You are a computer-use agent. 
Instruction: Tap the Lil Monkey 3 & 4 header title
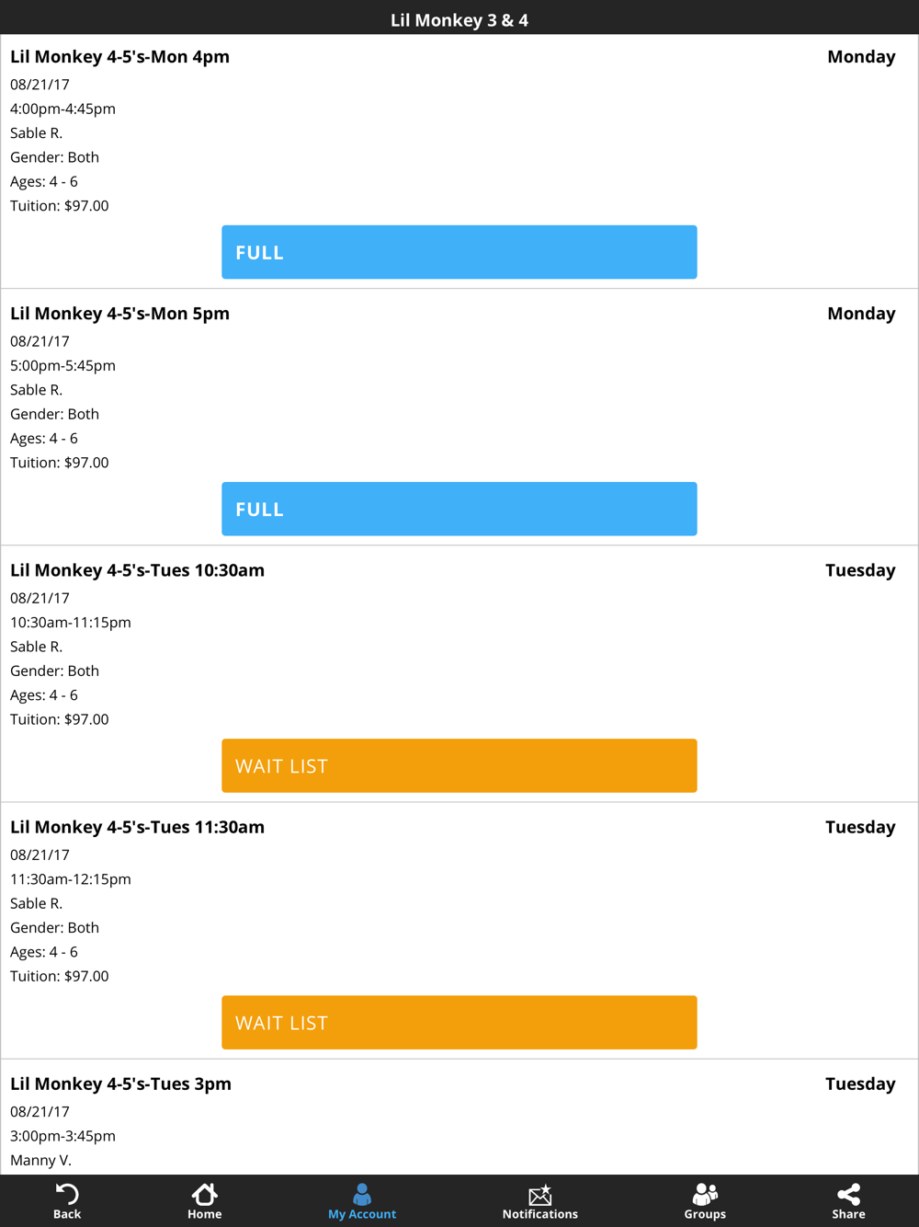coord(459,20)
